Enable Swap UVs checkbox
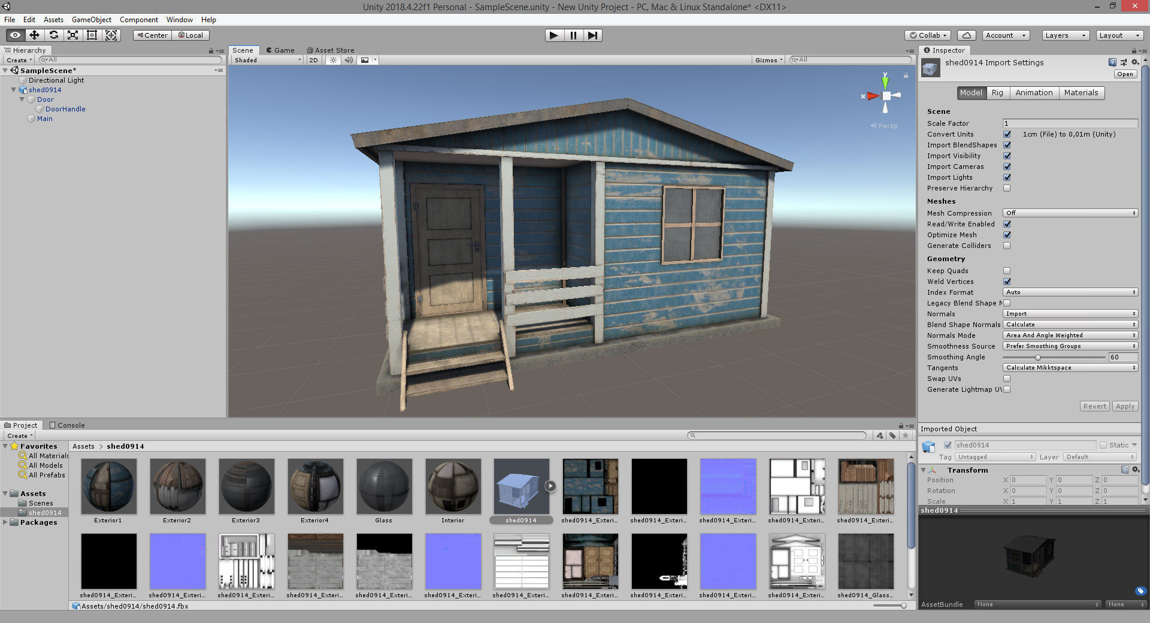 [1007, 379]
